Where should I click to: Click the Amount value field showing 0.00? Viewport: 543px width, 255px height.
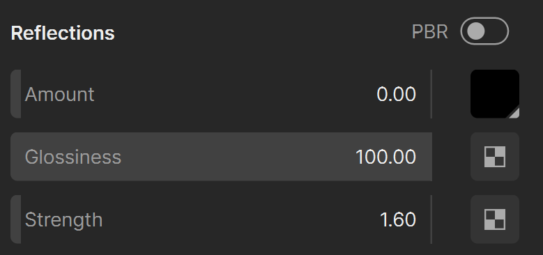[396, 94]
